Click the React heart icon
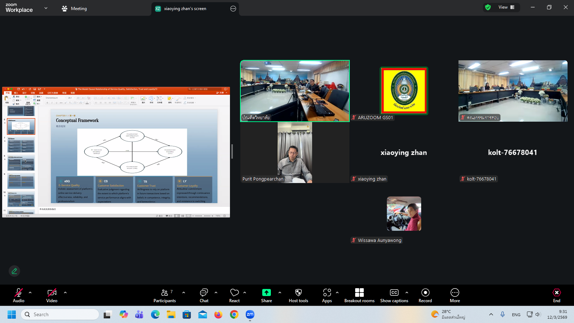The image size is (574, 323). click(234, 295)
